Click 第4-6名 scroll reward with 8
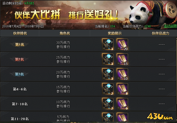This screenshot has height=123, width=177. [122, 89]
